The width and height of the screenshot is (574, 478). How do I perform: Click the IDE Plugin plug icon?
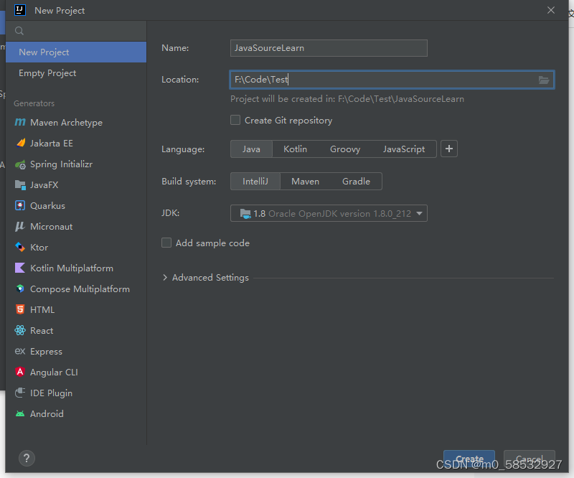click(x=20, y=393)
